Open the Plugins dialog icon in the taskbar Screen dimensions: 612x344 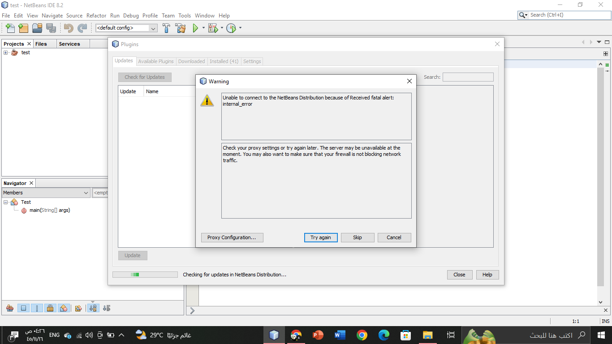pos(274,335)
